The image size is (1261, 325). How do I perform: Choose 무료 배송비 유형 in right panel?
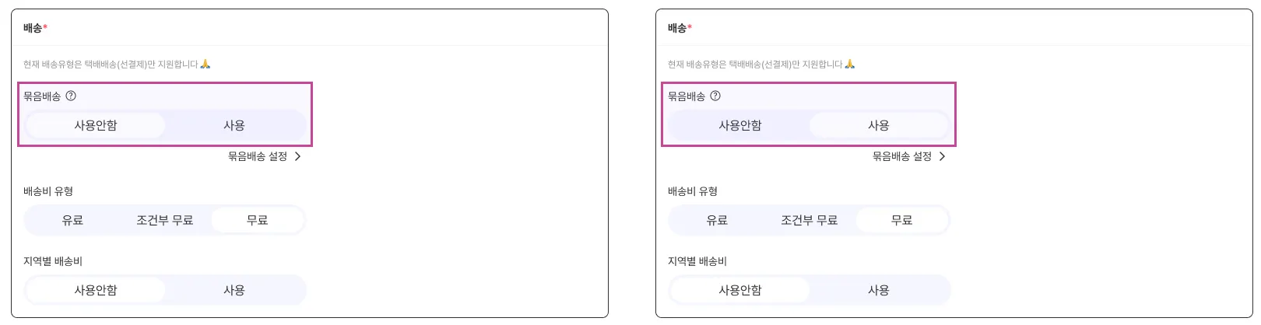coord(902,220)
